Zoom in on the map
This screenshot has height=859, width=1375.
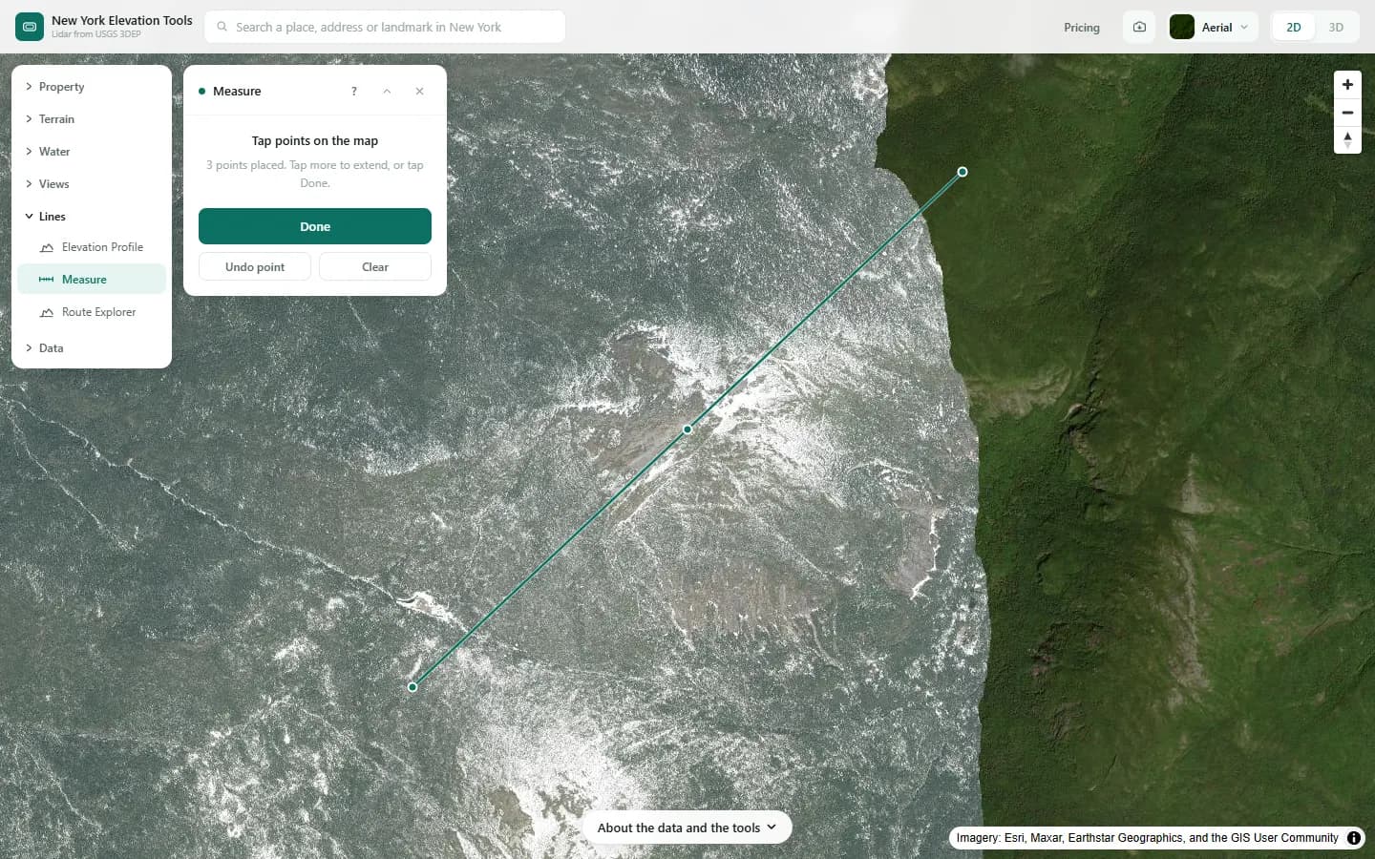tap(1347, 84)
